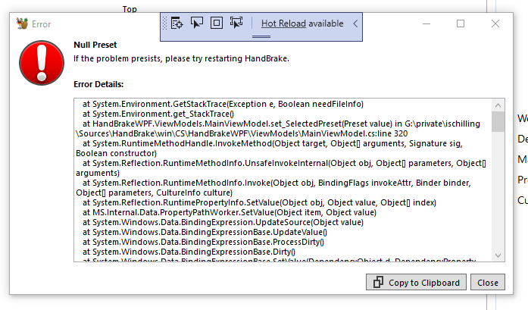528x310 pixels.
Task: Click the red exclamation error icon
Action: click(x=42, y=63)
